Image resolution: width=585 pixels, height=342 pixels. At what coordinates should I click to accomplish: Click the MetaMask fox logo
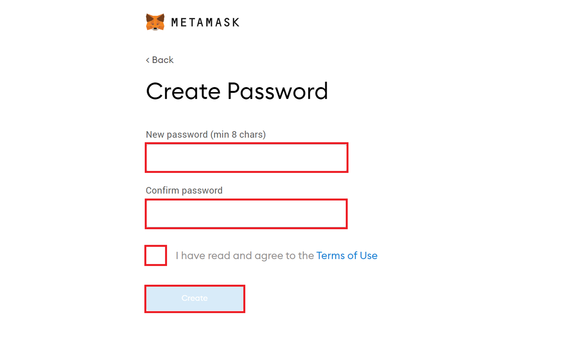coord(155,22)
